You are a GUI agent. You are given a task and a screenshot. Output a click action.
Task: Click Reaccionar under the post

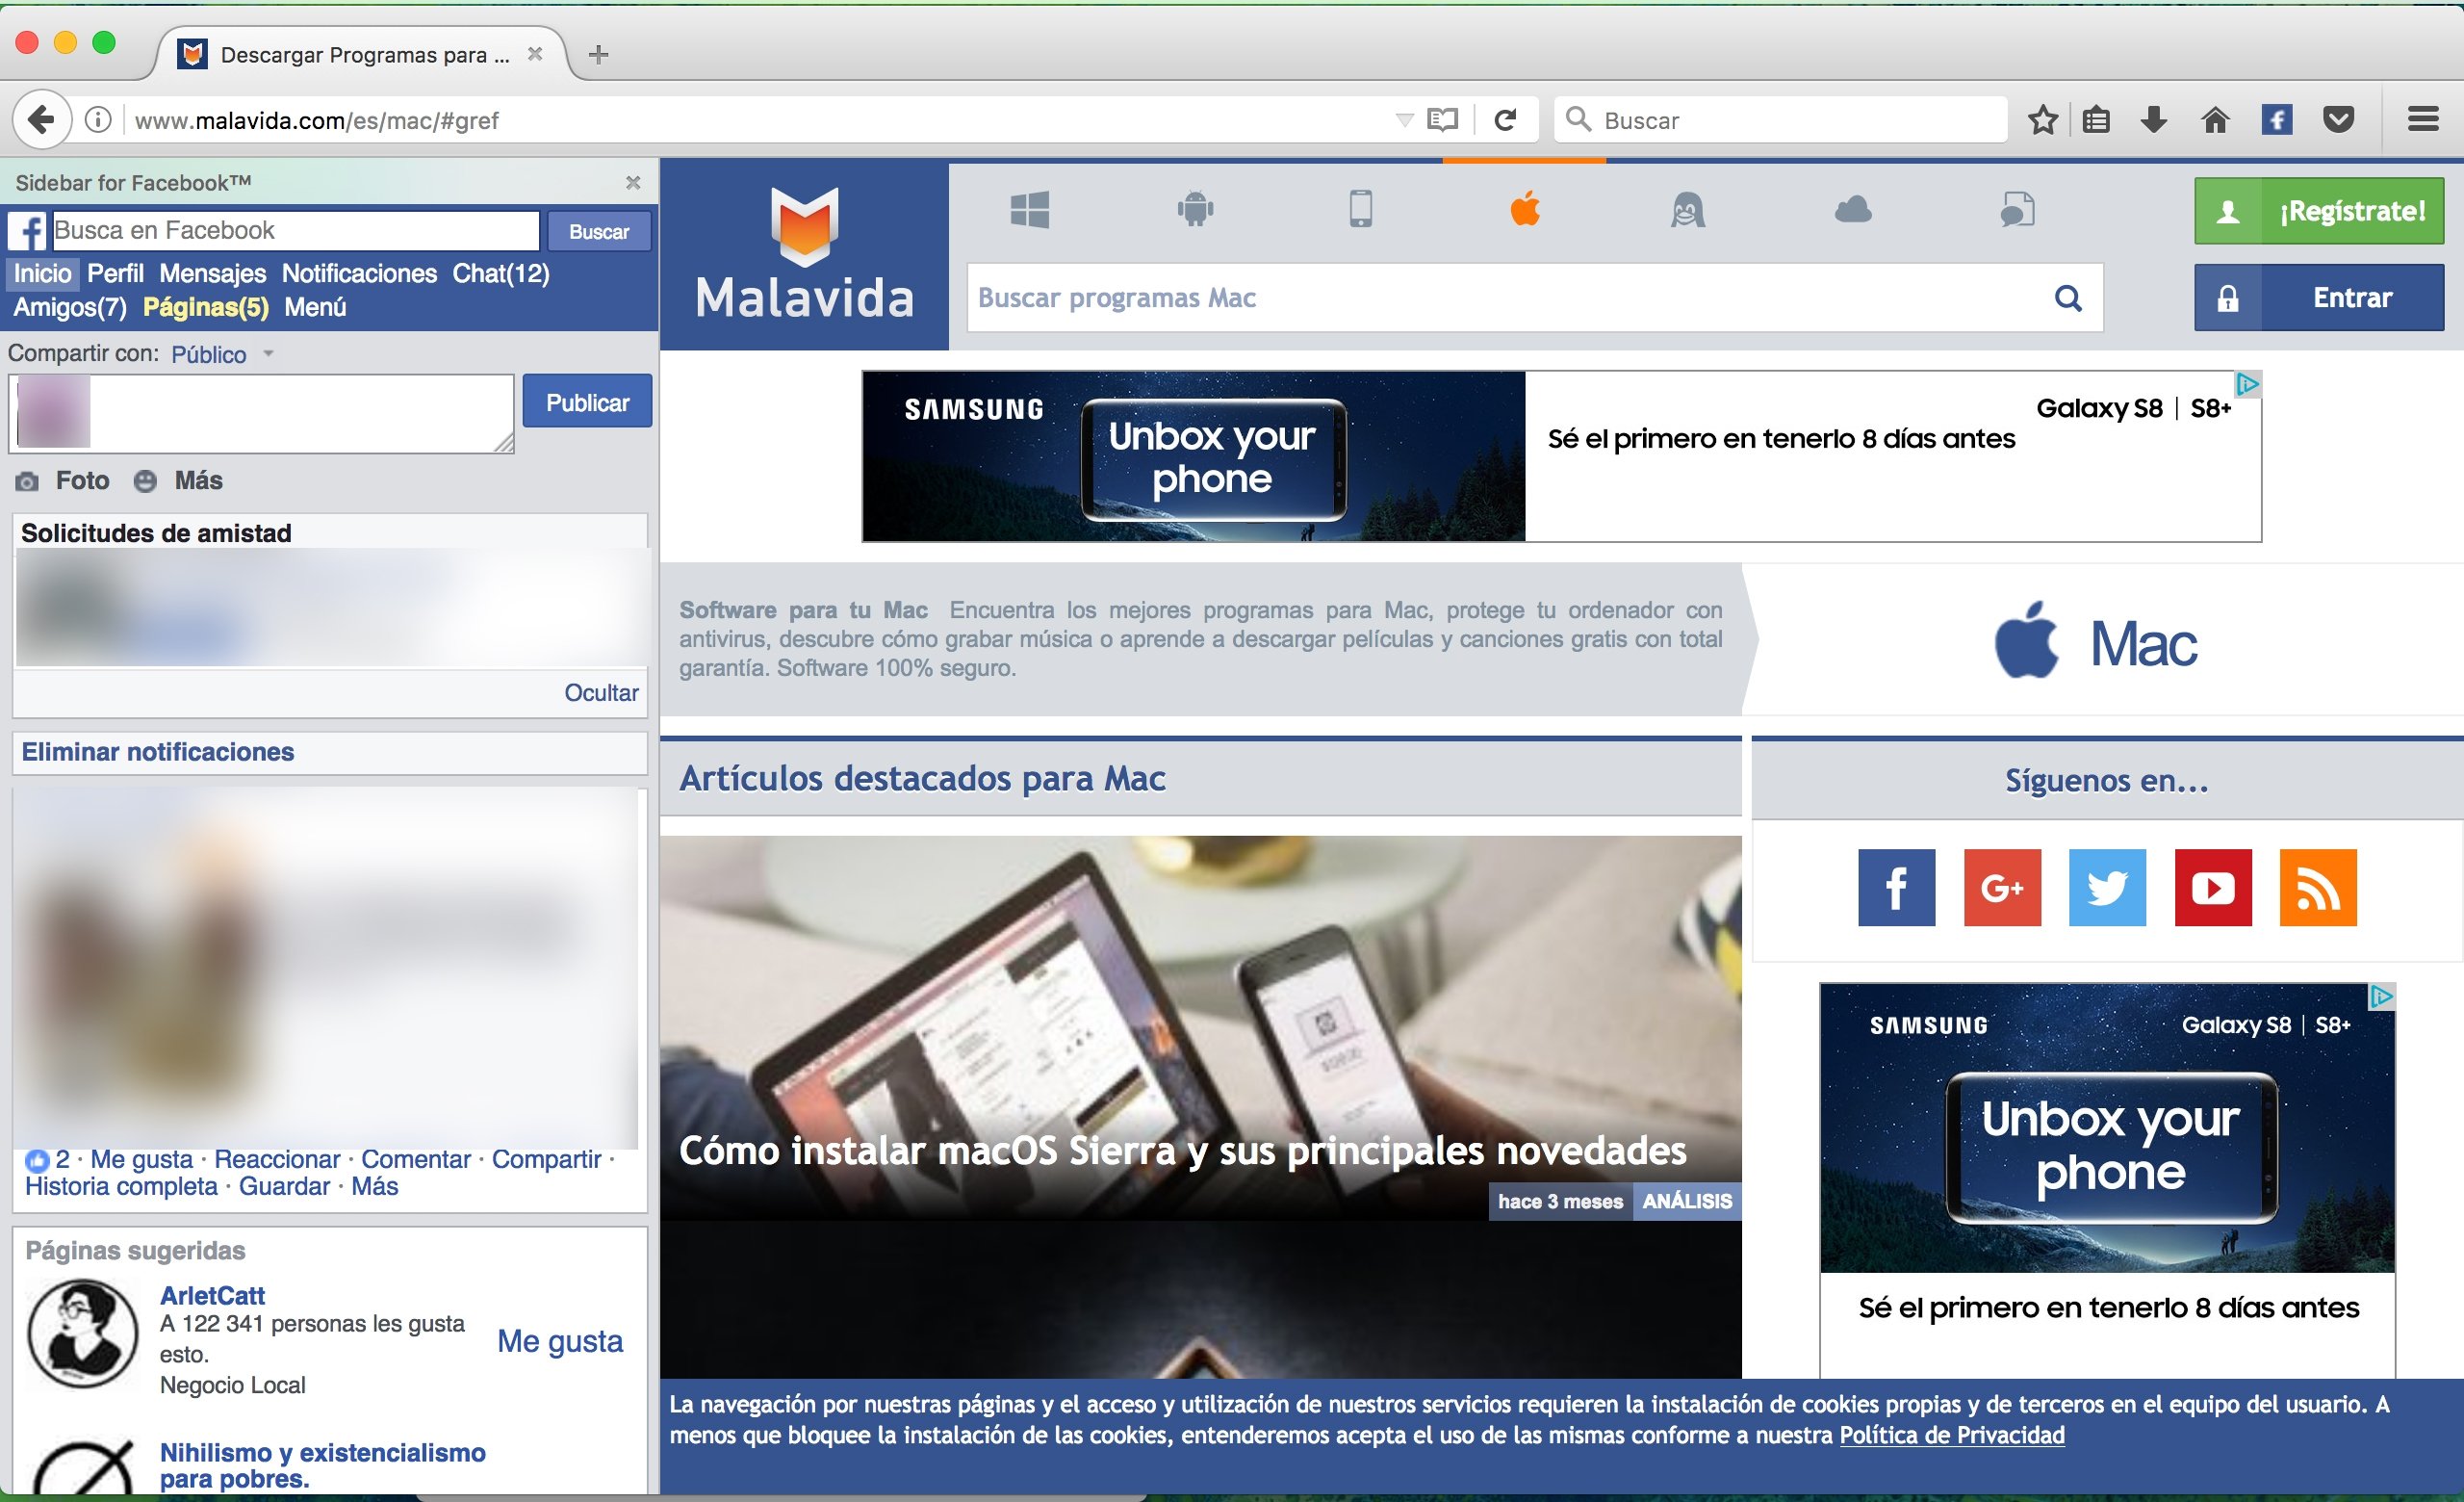tap(277, 1160)
